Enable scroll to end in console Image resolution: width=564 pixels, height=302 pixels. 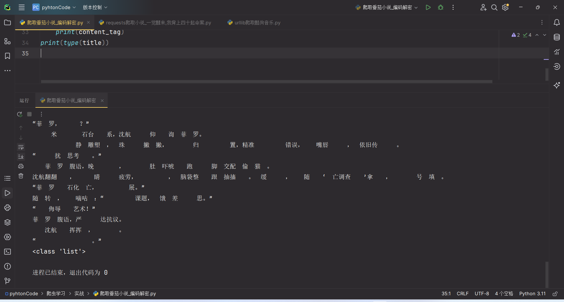21,156
